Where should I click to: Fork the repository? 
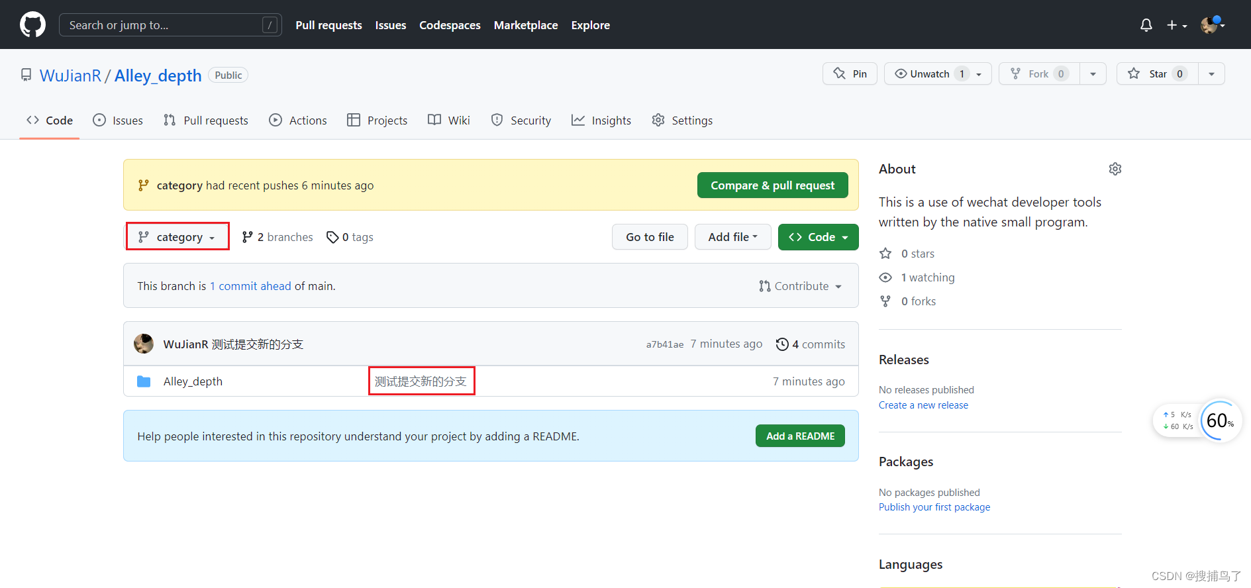coord(1039,73)
